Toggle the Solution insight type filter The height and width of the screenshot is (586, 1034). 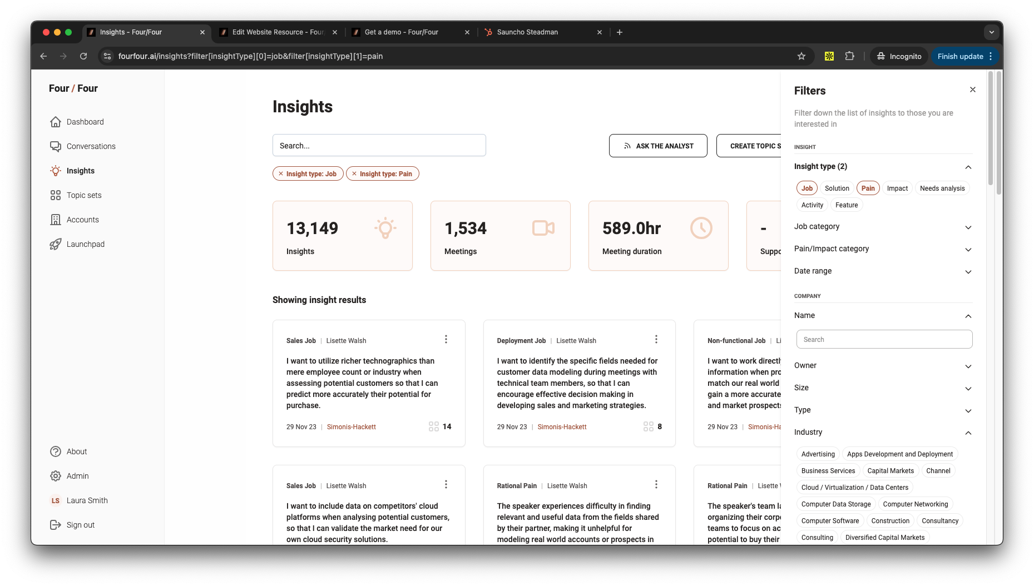pos(837,188)
